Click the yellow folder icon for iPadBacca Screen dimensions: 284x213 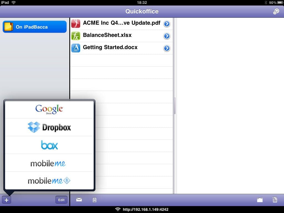click(9, 27)
